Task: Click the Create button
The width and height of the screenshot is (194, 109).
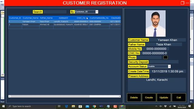Action: click(149, 97)
